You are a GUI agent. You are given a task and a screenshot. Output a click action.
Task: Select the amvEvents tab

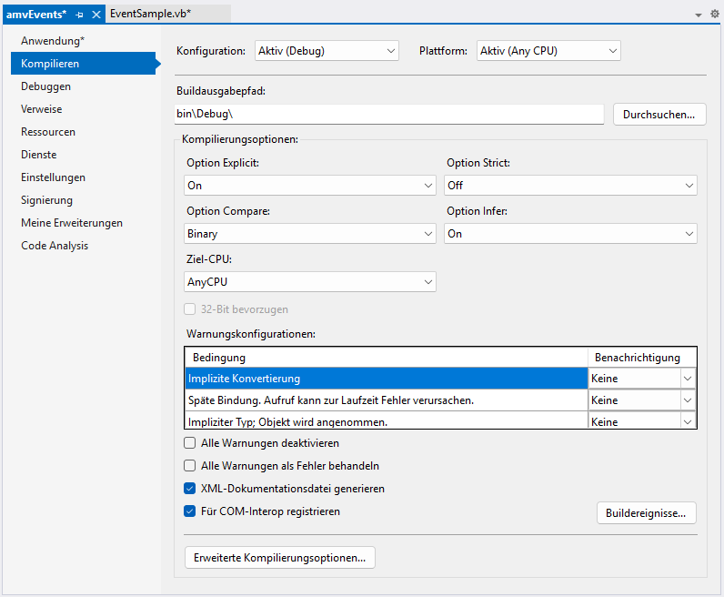36,15
